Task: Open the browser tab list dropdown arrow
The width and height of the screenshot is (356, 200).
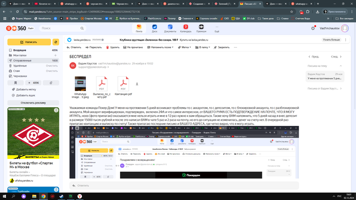Action: click(4, 4)
